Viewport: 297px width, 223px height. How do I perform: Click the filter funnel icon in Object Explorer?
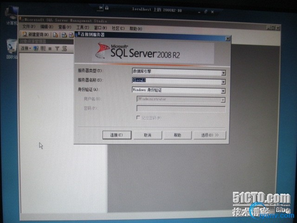click(x=57, y=48)
